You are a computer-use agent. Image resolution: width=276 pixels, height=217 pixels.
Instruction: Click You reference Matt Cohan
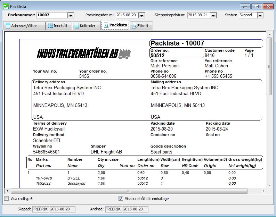(x=216, y=66)
